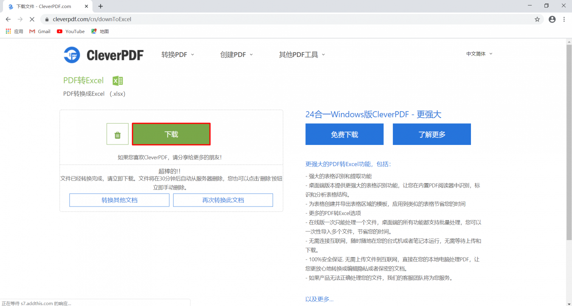Click the scrollbar up arrow
Screen dimensions: 572x306
click(x=569, y=41)
